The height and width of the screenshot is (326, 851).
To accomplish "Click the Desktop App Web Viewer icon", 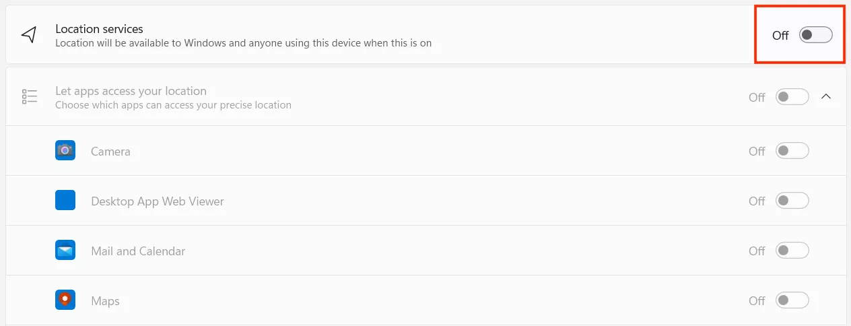I will [x=65, y=201].
